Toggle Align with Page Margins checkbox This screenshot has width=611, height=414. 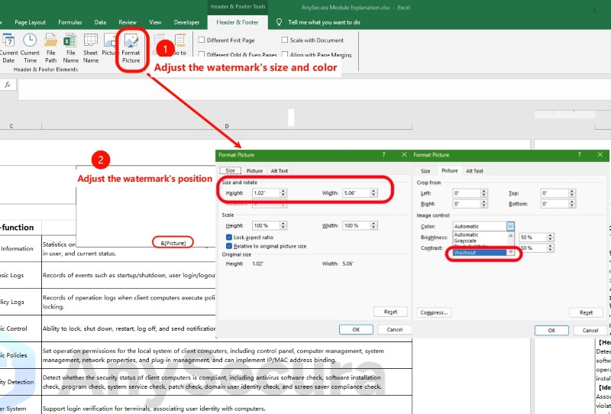285,54
